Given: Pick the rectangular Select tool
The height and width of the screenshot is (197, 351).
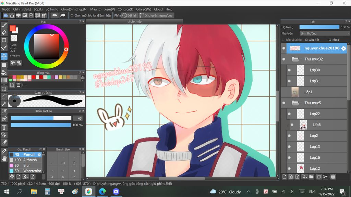Looking at the screenshot, I should (x=4, y=89).
